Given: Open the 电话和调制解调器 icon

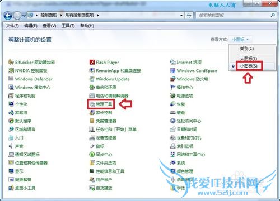Looking at the screenshot, I should pos(92,95).
